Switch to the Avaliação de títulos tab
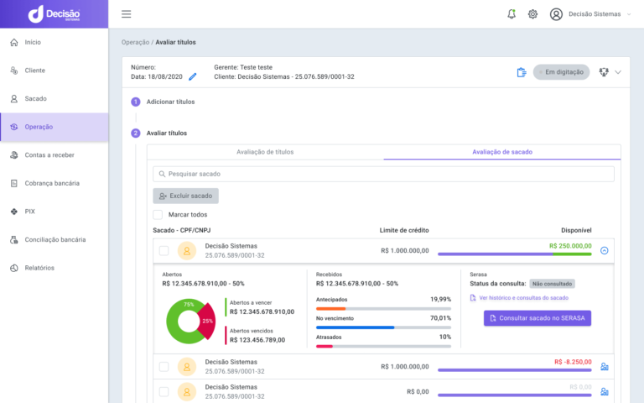Screen dimensions: 644x403 click(x=265, y=152)
